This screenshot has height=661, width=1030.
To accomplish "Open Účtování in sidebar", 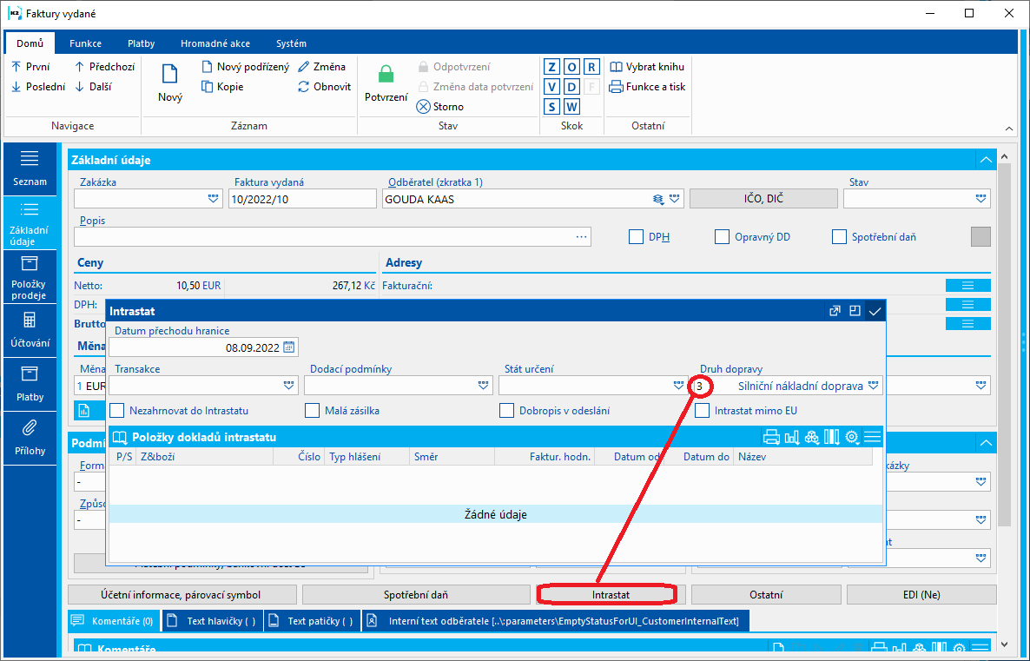I will 30,330.
